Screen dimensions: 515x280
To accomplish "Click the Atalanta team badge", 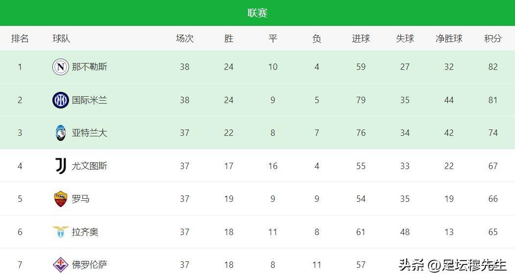I will tap(60, 133).
